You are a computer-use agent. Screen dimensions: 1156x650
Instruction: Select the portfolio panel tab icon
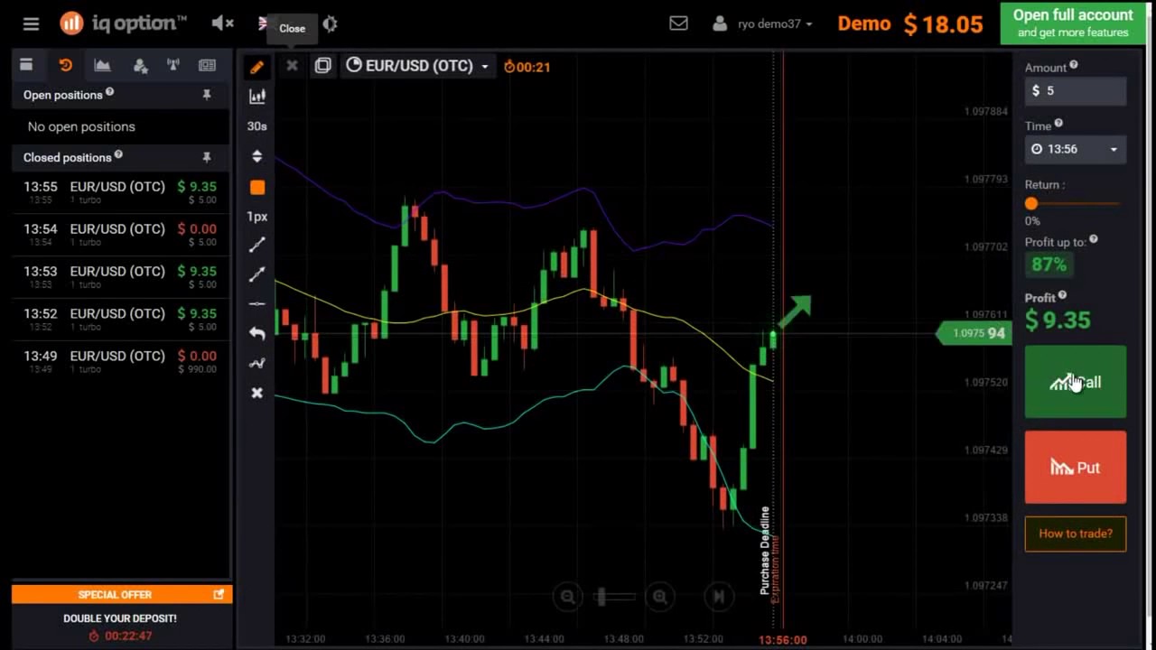click(x=26, y=65)
